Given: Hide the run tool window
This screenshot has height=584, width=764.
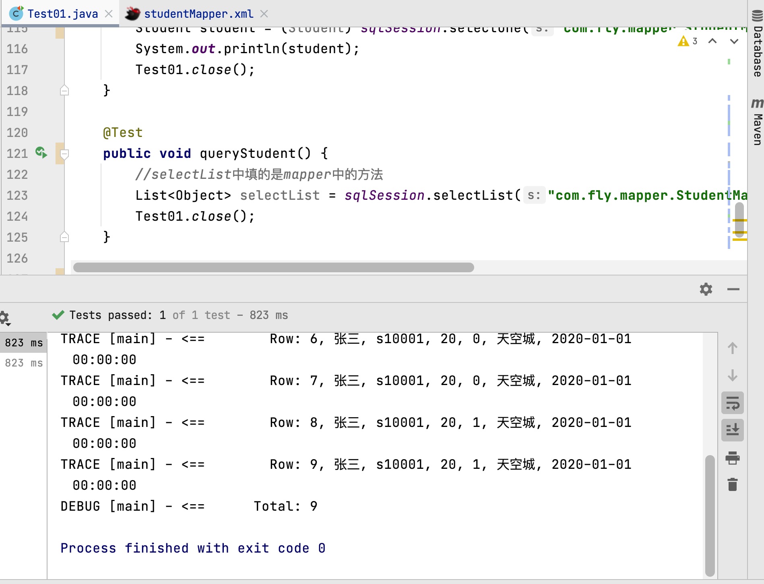Looking at the screenshot, I should click(733, 289).
